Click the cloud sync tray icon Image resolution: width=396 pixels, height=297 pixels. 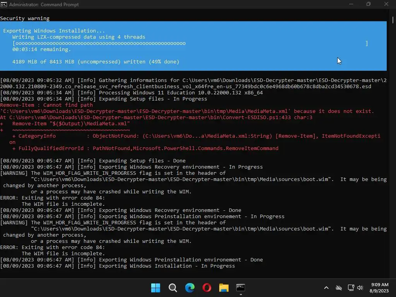339,288
